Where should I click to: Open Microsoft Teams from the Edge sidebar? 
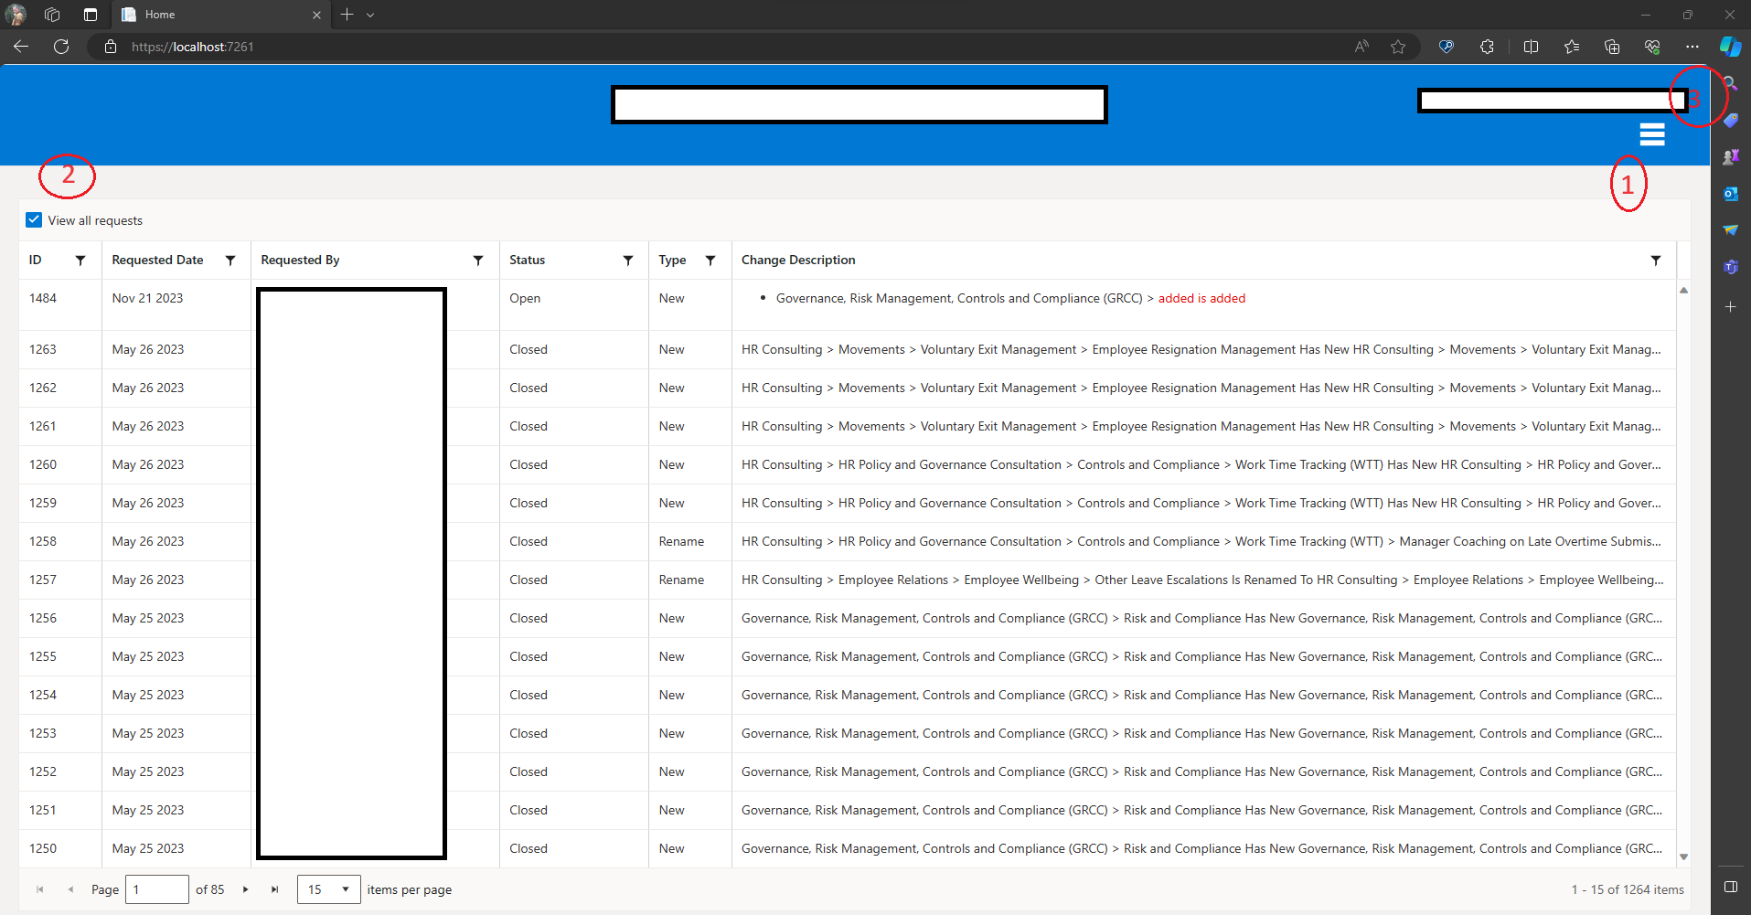click(x=1731, y=266)
